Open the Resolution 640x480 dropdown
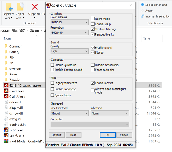Viewport: 172px width, 152px height. (69, 33)
